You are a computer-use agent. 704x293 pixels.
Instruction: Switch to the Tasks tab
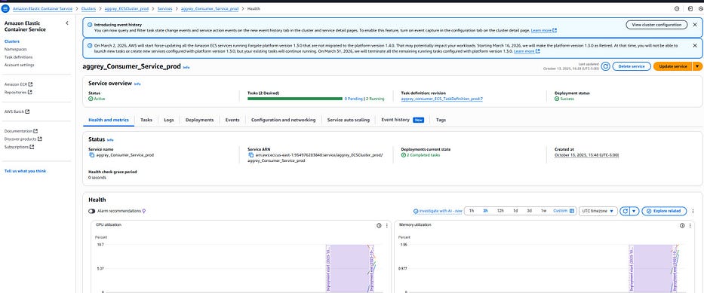(x=146, y=120)
